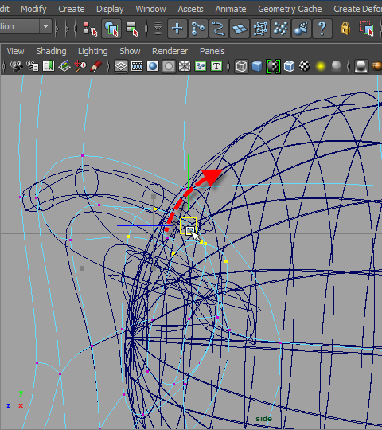The width and height of the screenshot is (382, 430).
Task: Toggle the safe title T icon
Action: [x=216, y=66]
